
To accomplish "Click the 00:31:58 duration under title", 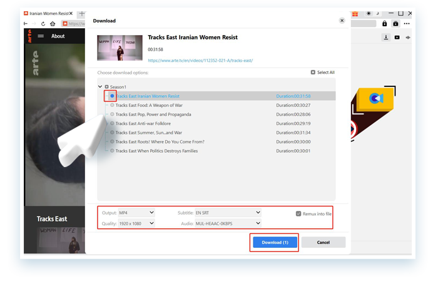I will (x=155, y=49).
